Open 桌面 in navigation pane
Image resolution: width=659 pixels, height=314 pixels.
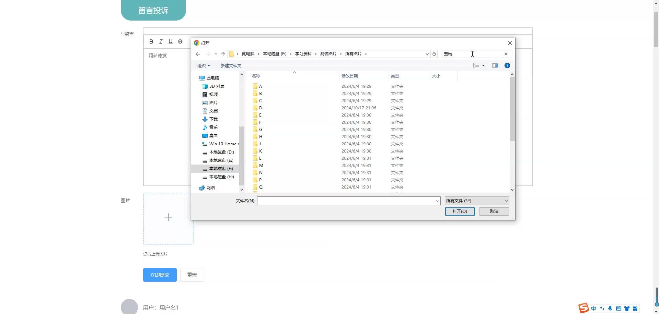(x=213, y=136)
